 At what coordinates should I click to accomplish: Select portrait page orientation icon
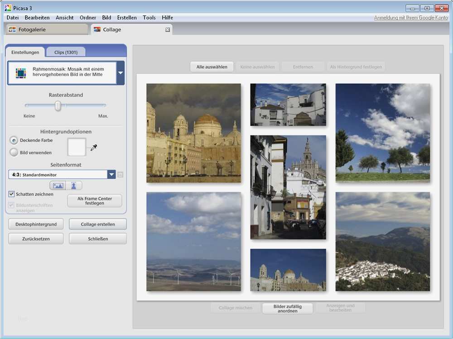[74, 186]
